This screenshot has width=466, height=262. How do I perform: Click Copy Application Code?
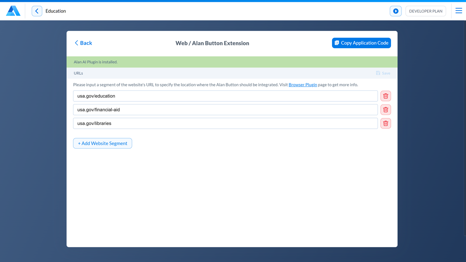pos(361,43)
